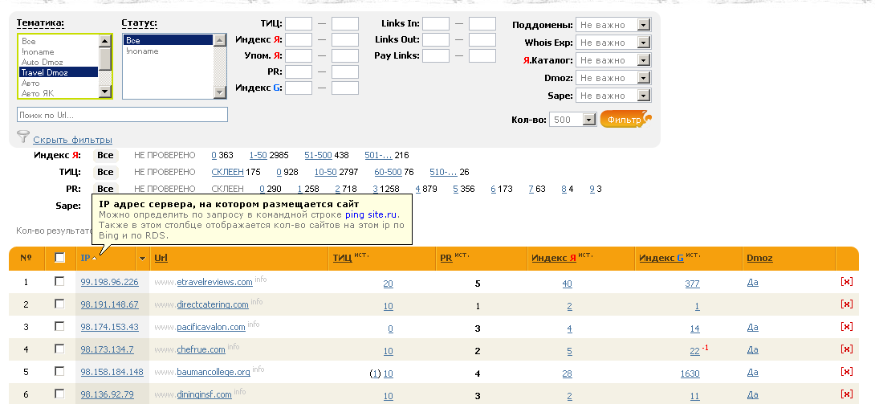
Task: Open the Поддомены dropdown
Action: tap(613, 25)
